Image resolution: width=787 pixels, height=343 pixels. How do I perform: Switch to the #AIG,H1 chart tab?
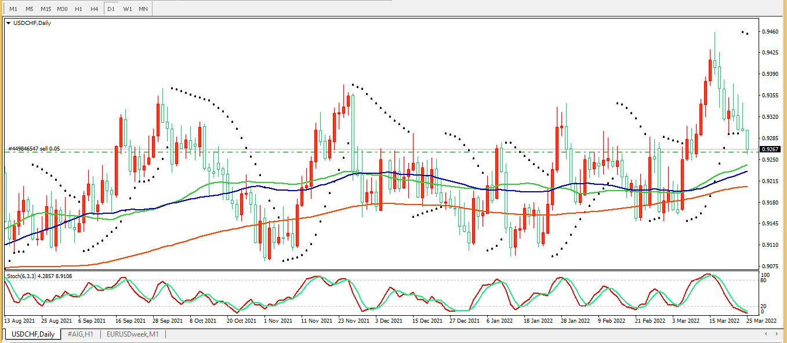(x=80, y=334)
